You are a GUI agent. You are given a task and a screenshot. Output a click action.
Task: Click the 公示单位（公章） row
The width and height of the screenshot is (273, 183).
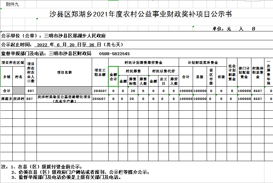click(54, 36)
